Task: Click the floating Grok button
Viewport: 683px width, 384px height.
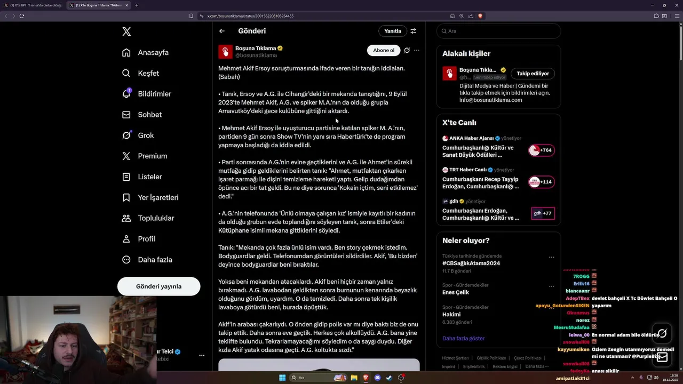Action: pyautogui.click(x=662, y=333)
